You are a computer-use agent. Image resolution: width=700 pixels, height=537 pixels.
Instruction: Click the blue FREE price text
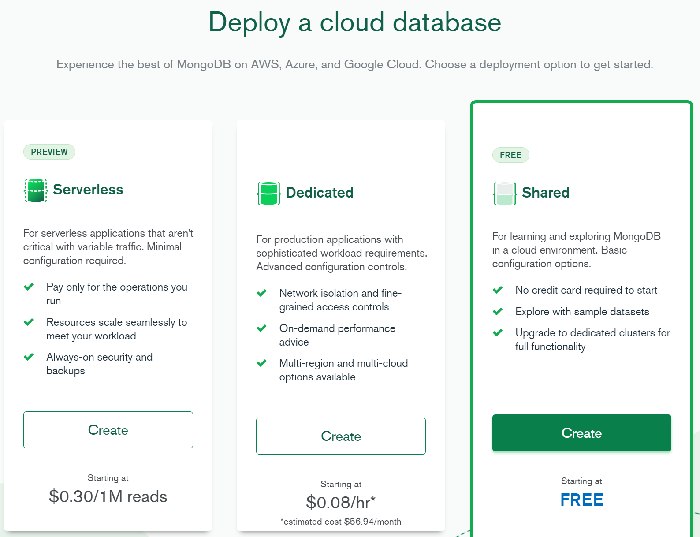582,500
